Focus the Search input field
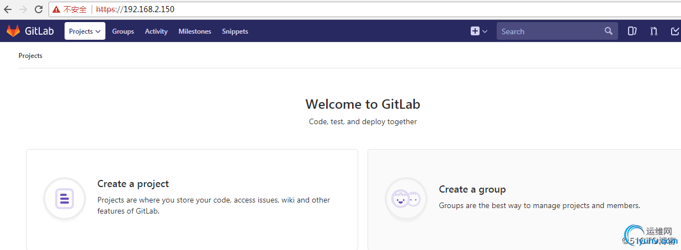This screenshot has height=250, width=681. click(557, 31)
